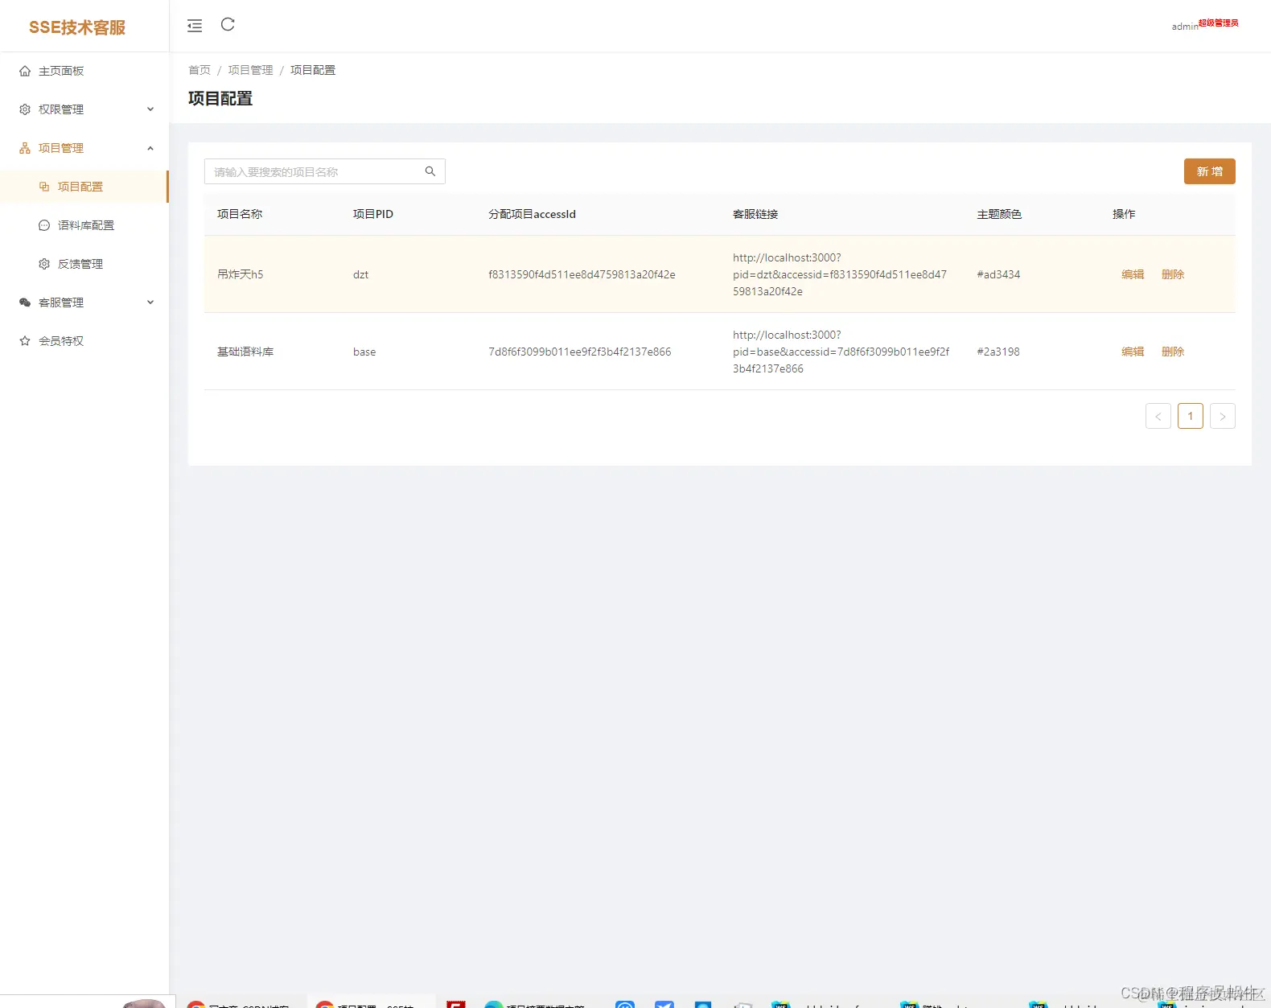Click the 项目名称 column header
This screenshot has height=1008, width=1271.
240,214
